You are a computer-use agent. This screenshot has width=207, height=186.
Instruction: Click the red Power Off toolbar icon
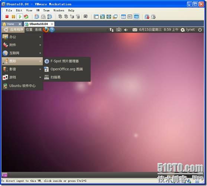pos(7,17)
